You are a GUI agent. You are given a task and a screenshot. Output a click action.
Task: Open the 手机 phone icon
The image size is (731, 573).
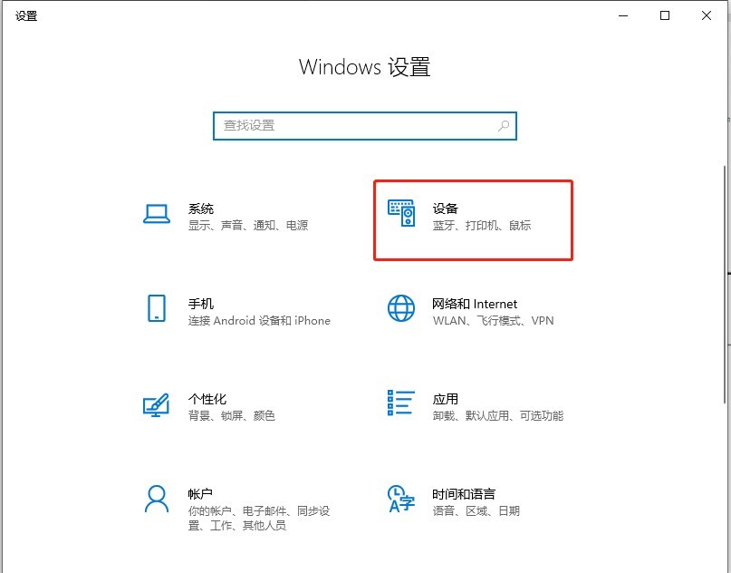[x=156, y=308]
